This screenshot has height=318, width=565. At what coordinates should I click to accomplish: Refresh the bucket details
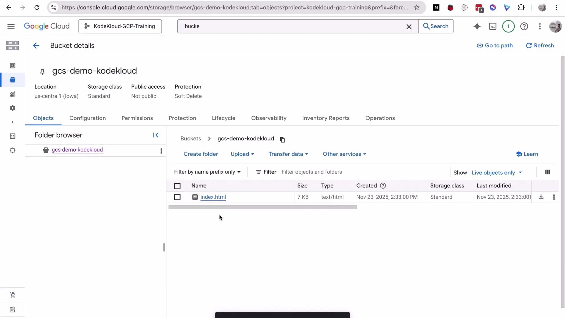pyautogui.click(x=540, y=46)
